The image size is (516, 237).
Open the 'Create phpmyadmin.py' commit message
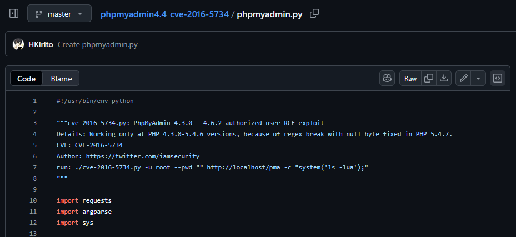click(x=97, y=44)
